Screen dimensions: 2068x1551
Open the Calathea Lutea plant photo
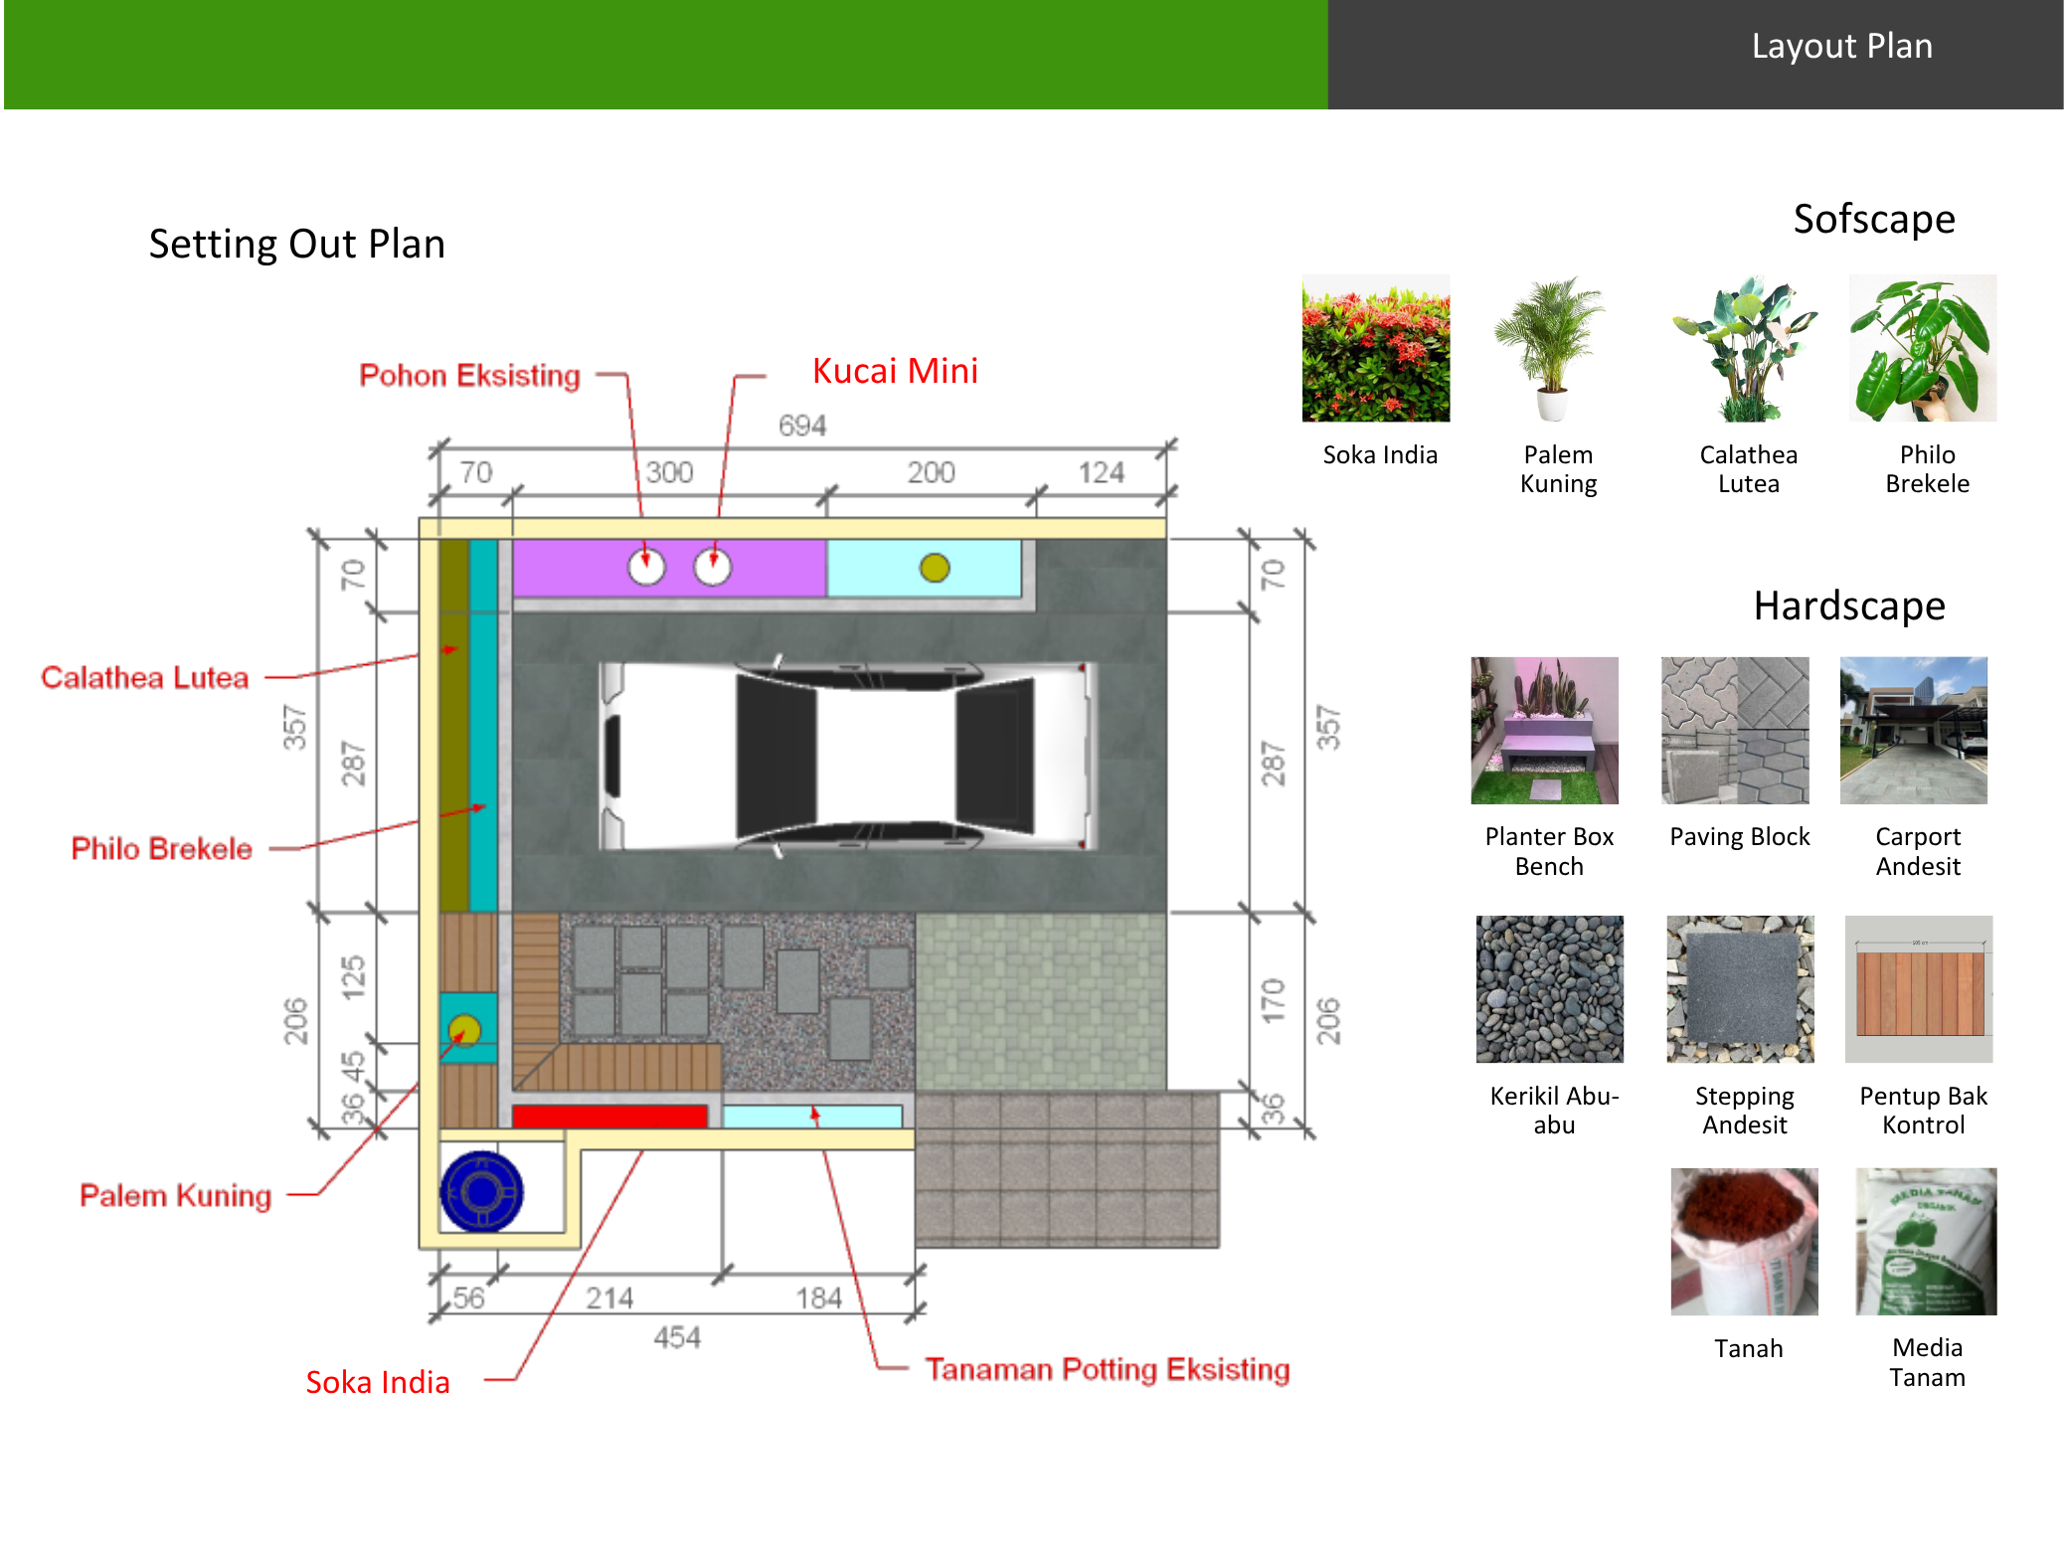click(1745, 348)
